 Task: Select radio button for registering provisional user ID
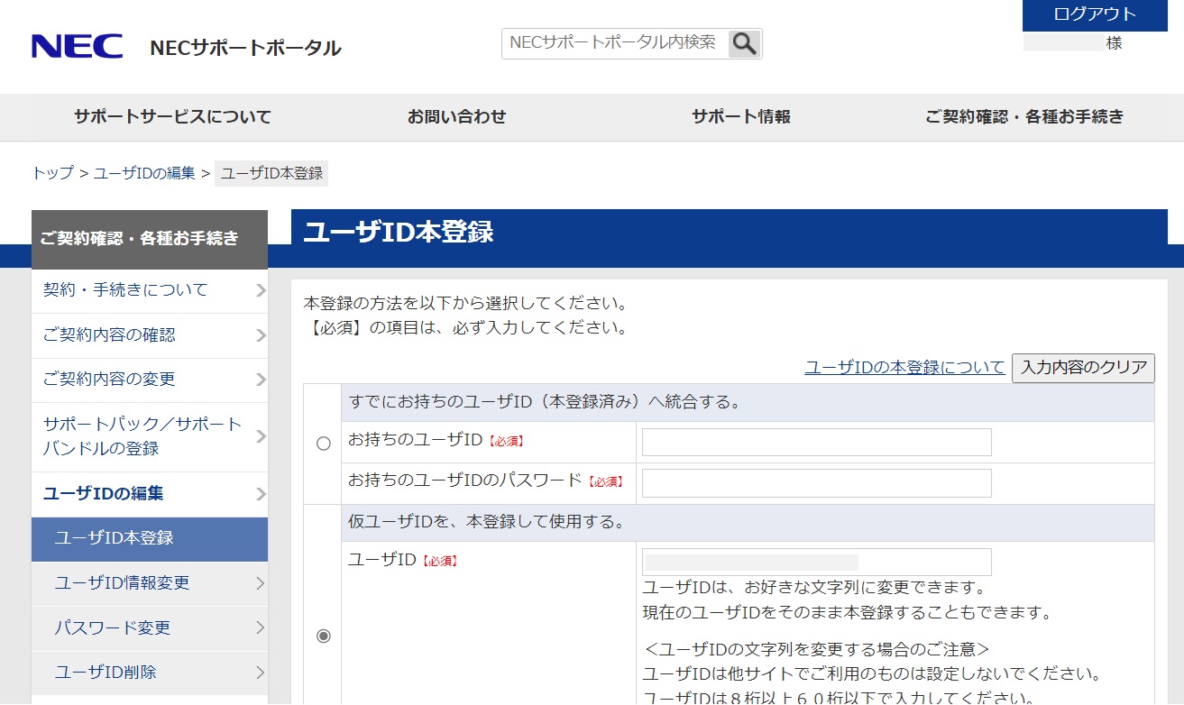click(323, 636)
